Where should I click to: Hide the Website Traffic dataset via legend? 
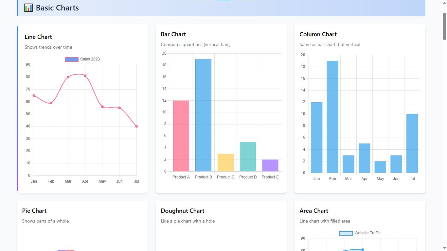click(x=346, y=233)
